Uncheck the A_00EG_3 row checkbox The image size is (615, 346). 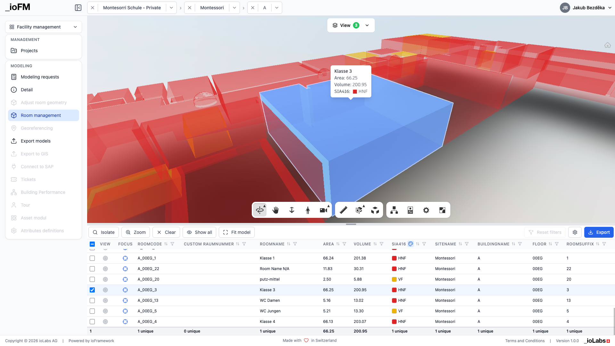coord(92,290)
